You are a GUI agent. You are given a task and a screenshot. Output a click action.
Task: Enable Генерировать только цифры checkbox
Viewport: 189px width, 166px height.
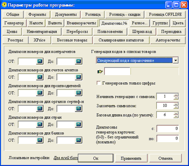99,83
